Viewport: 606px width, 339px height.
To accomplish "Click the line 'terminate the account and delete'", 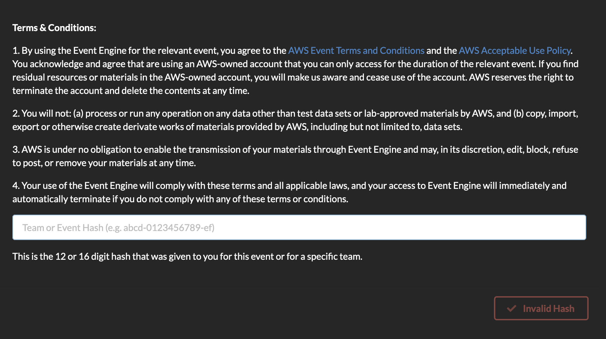I will point(131,91).
